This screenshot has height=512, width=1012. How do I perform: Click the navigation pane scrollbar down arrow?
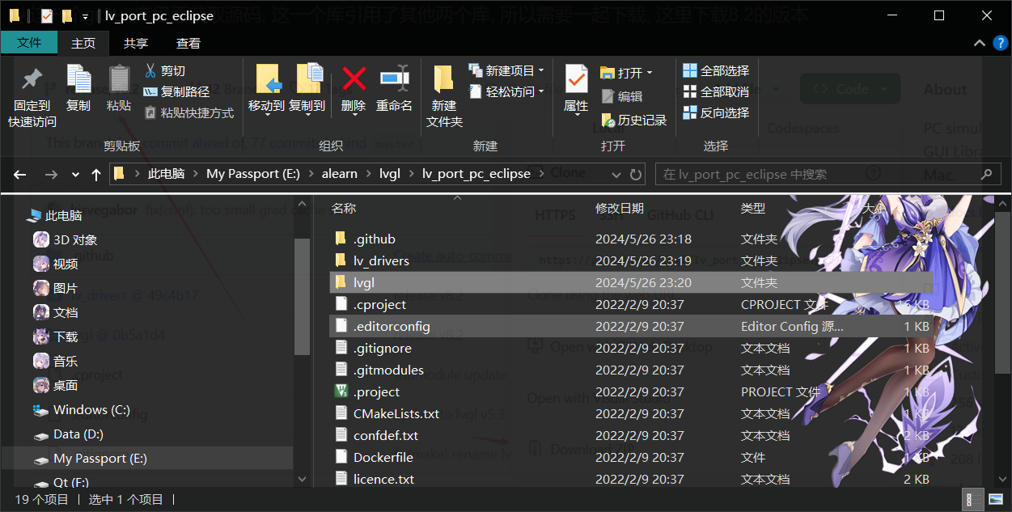coord(302,480)
